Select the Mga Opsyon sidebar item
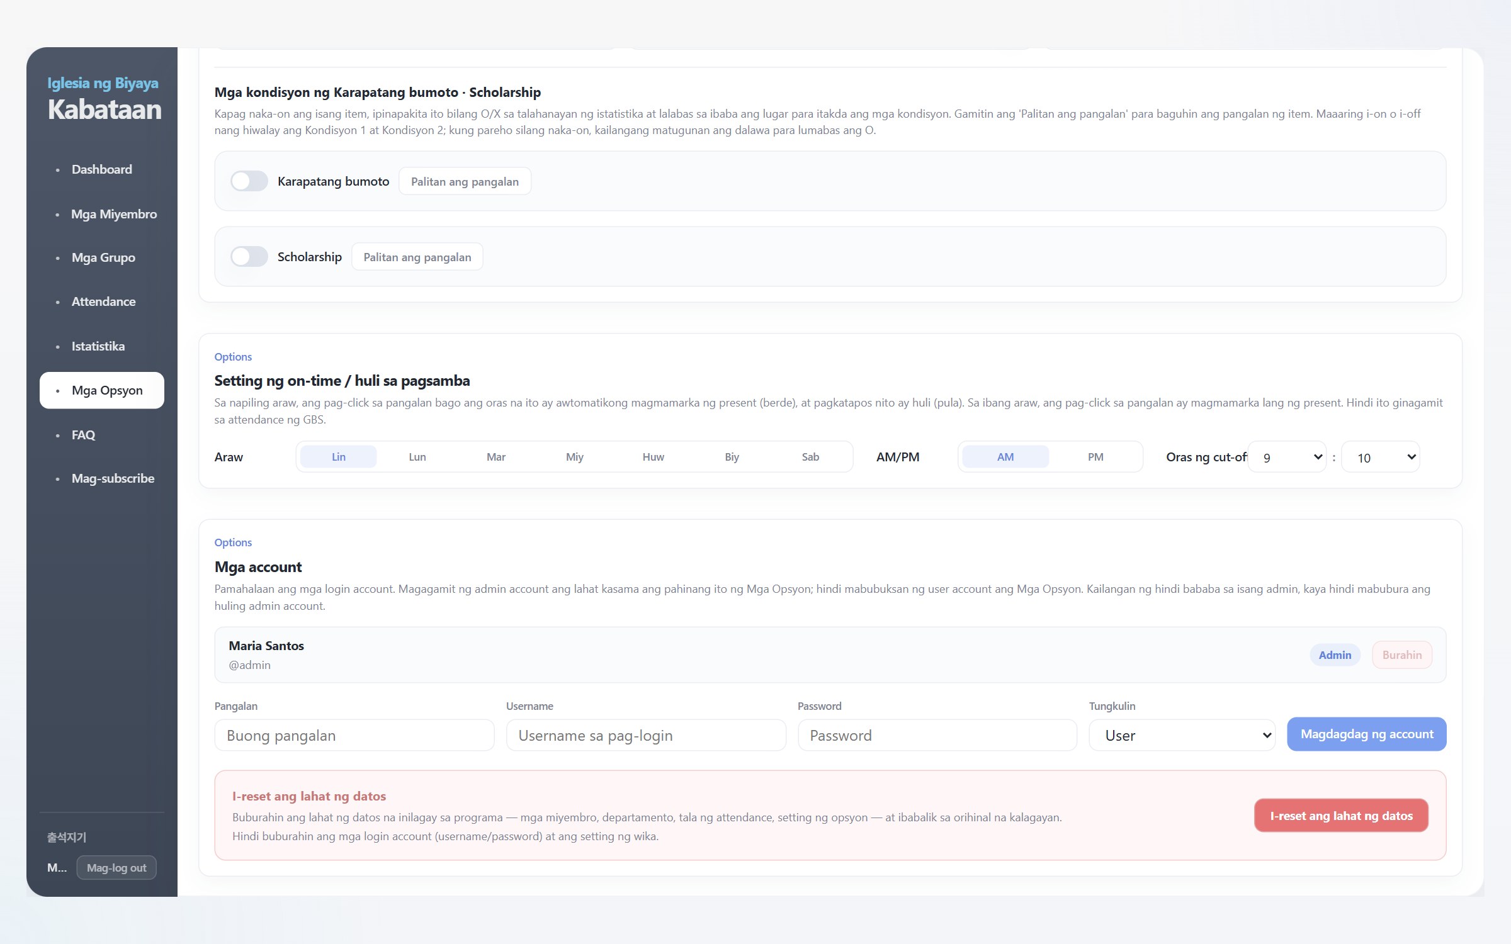 102,390
